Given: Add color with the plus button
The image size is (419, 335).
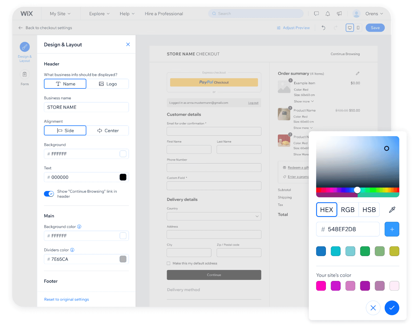Looking at the screenshot, I should coord(392,229).
